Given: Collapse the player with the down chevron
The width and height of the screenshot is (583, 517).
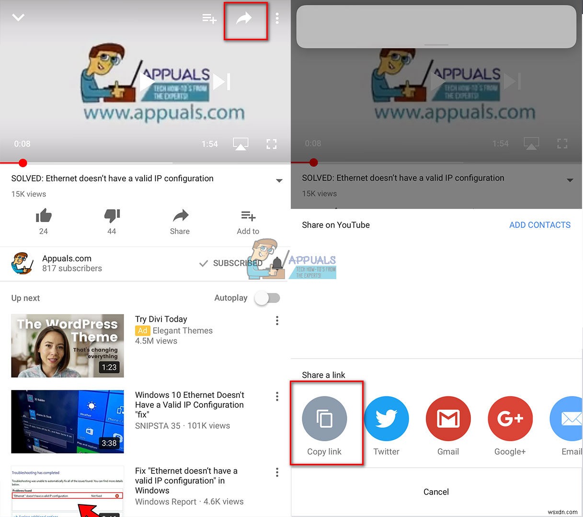Looking at the screenshot, I should point(18,17).
